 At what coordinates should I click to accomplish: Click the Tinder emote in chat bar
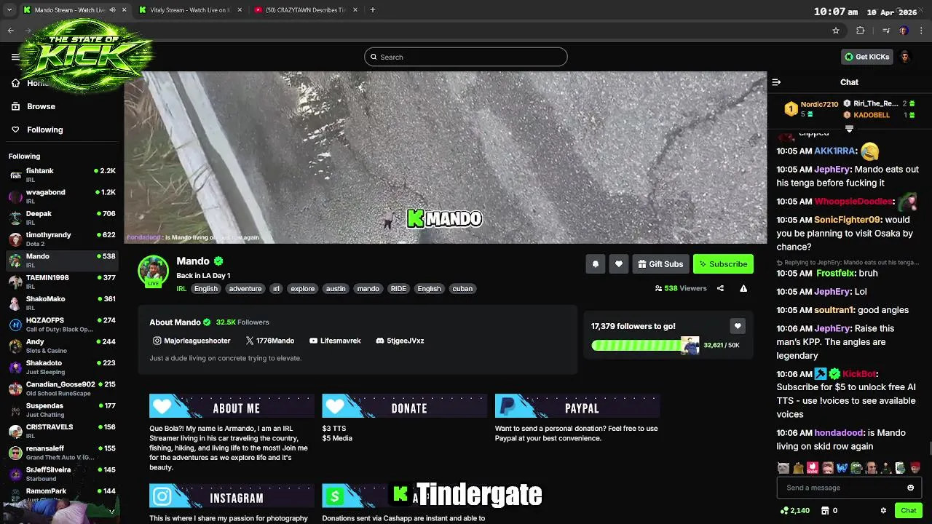point(813,468)
